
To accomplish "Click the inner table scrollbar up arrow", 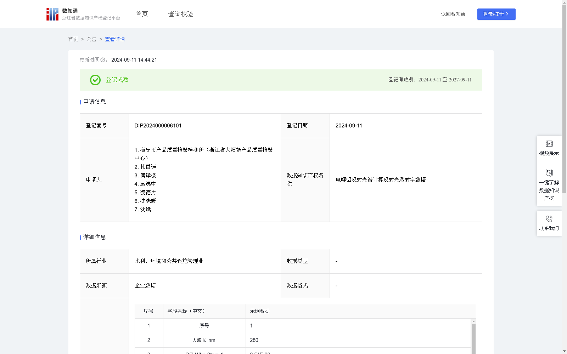I will coord(473,321).
